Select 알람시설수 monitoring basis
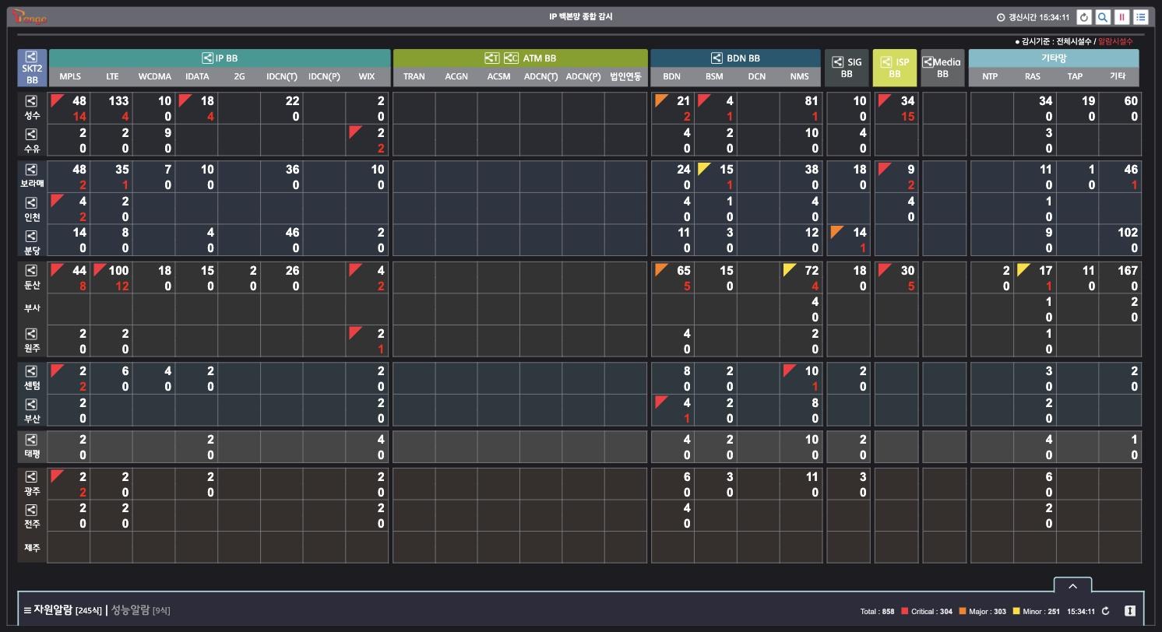This screenshot has height=632, width=1162. (x=1115, y=41)
